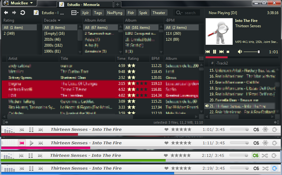
Task: Click the down arrow of the Decade list scrollbar
Action: click(x=80, y=52)
